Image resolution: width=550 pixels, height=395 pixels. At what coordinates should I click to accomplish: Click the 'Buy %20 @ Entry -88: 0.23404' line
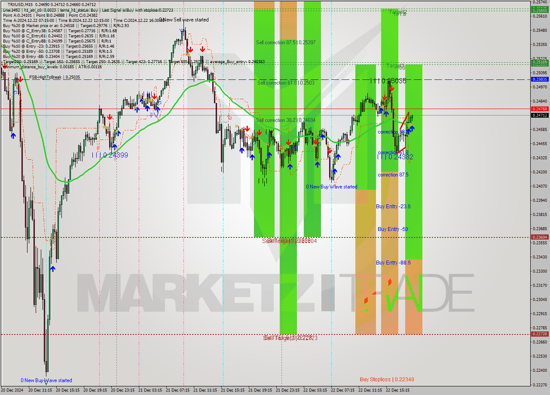(58, 56)
